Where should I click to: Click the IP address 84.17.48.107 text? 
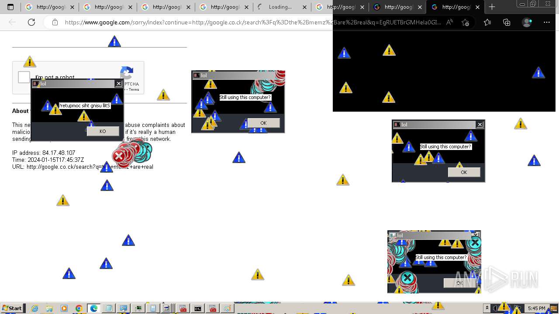44,153
